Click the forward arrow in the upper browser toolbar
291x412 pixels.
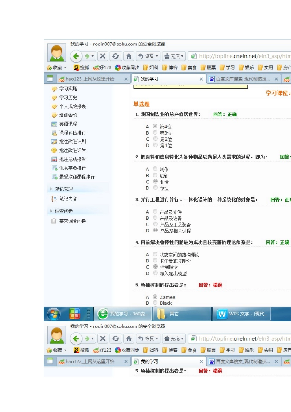tap(87, 56)
